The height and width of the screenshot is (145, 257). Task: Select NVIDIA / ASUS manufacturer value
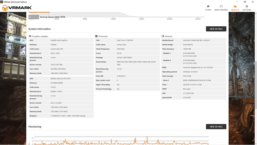(56, 92)
